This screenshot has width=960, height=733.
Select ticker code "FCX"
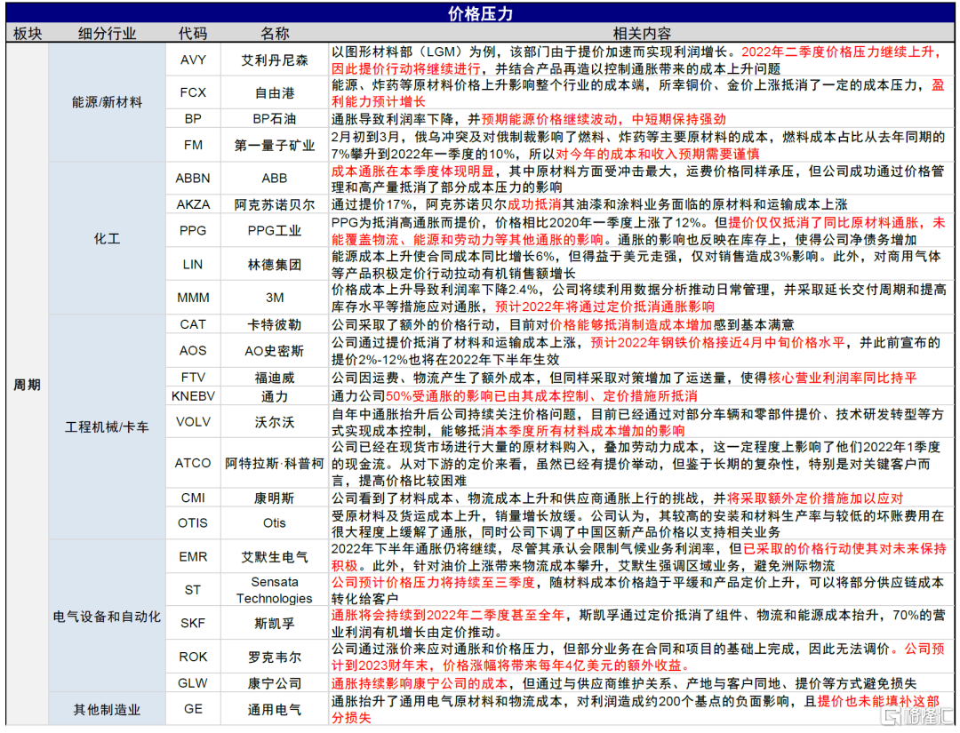click(193, 92)
